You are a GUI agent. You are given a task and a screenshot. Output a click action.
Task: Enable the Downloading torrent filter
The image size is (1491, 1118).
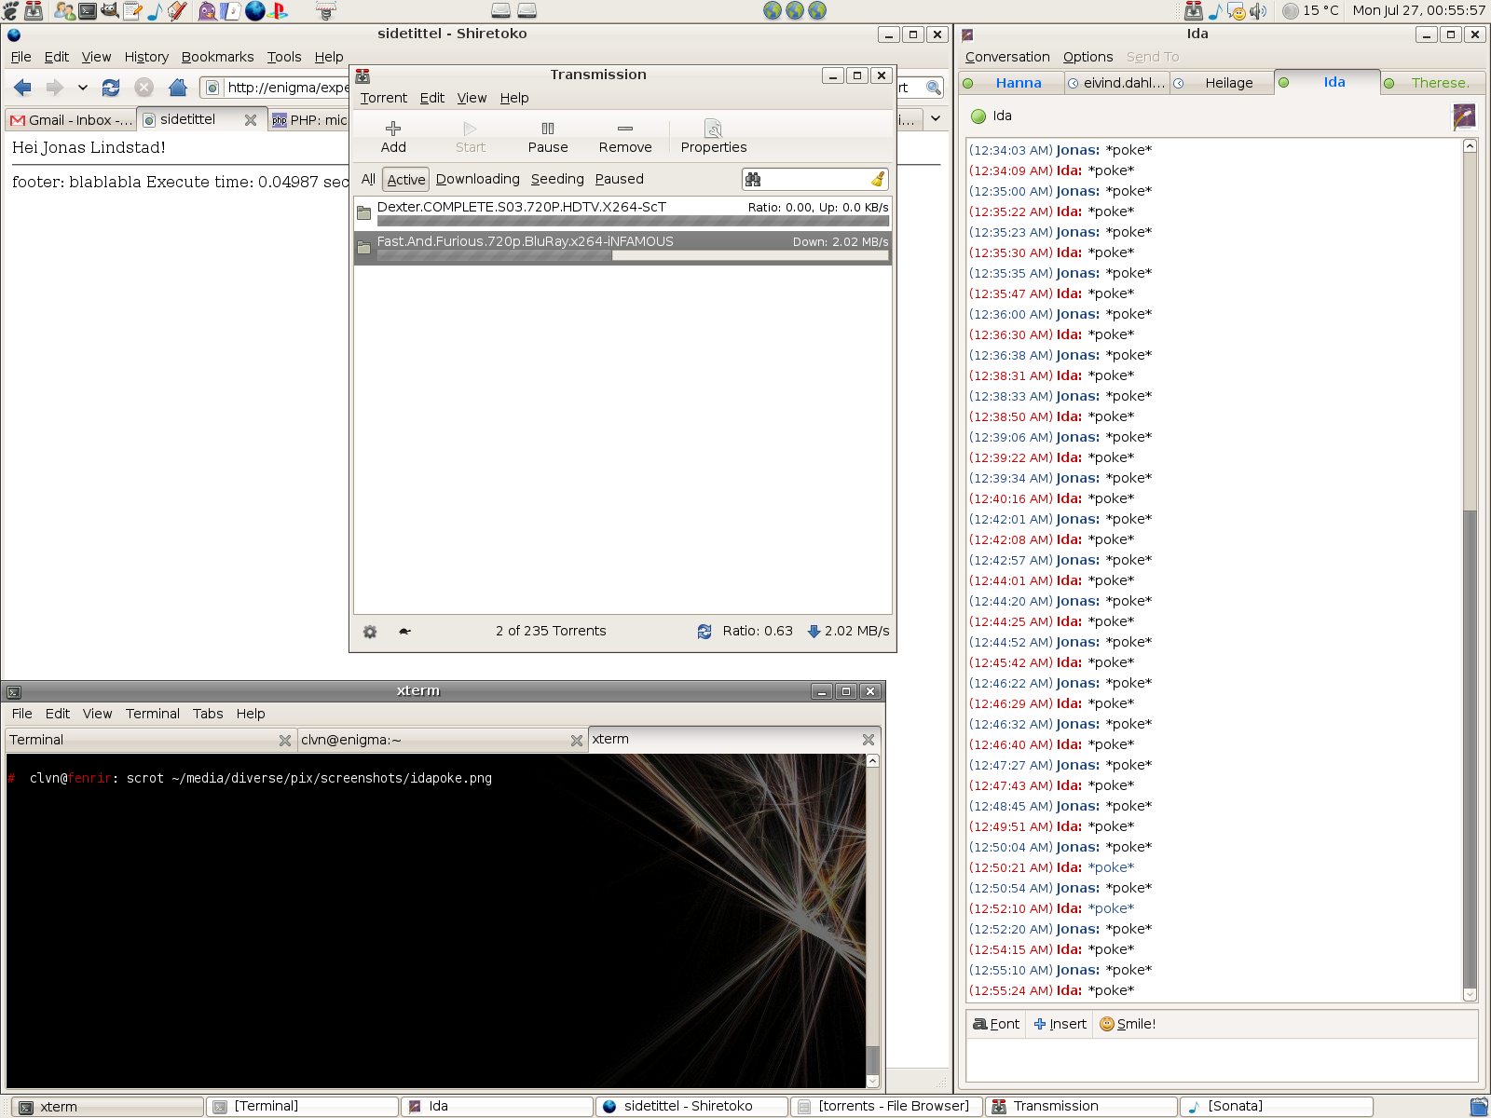[x=477, y=179]
